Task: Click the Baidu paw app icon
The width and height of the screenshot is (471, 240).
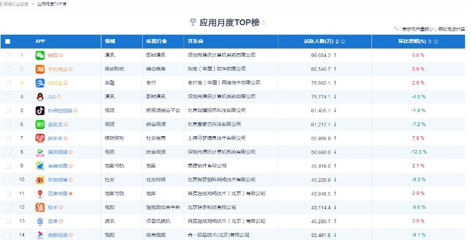Action: [40, 221]
